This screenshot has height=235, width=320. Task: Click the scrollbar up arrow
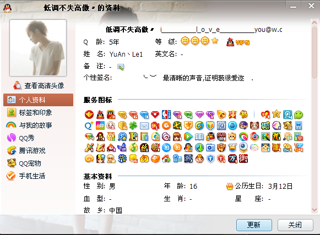[x=314, y=22]
